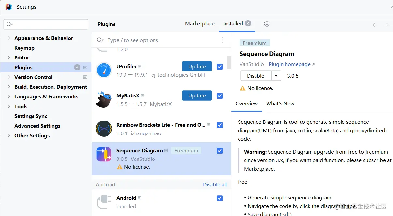The width and height of the screenshot is (393, 216).
Task: Click Disable all for the Android group
Action: click(x=215, y=184)
